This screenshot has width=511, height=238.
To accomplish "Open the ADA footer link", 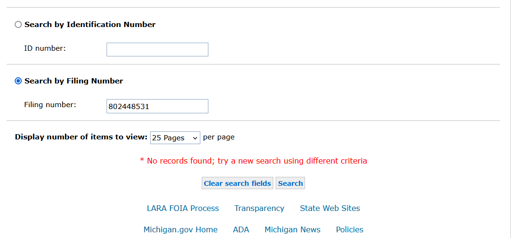I will (x=241, y=229).
